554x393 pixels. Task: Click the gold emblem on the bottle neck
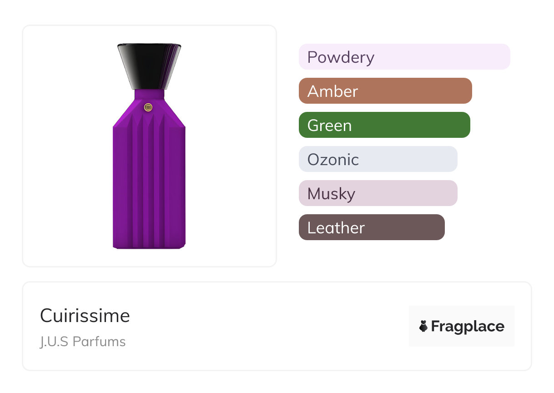coord(148,107)
